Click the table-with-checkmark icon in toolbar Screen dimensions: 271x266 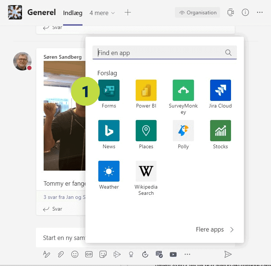point(159,254)
